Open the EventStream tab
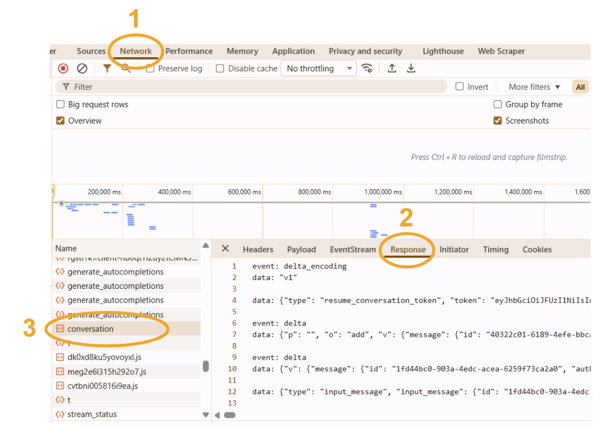593x426 pixels. pos(353,249)
